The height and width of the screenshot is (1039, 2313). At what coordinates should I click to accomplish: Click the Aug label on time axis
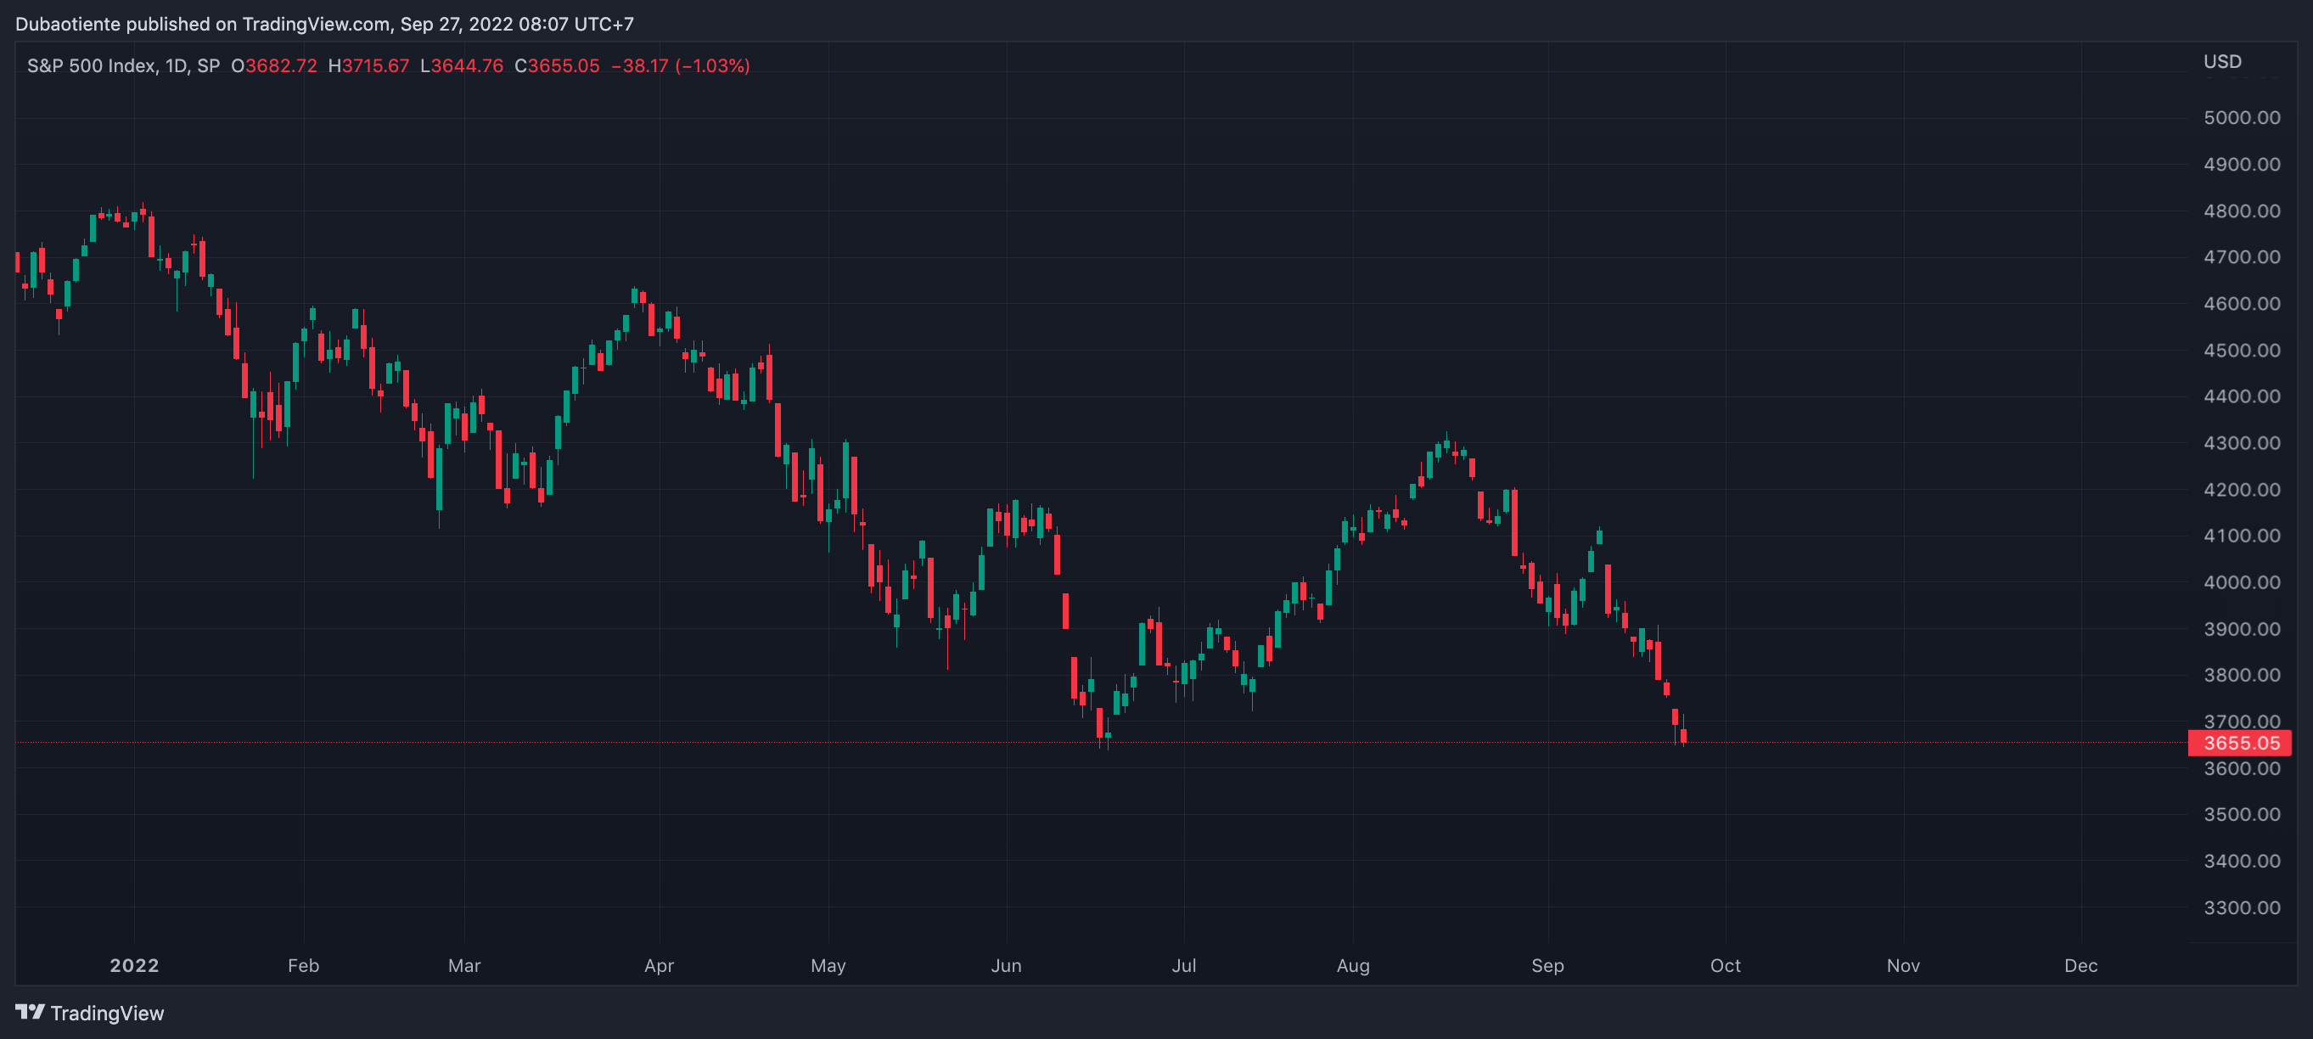tap(1353, 965)
